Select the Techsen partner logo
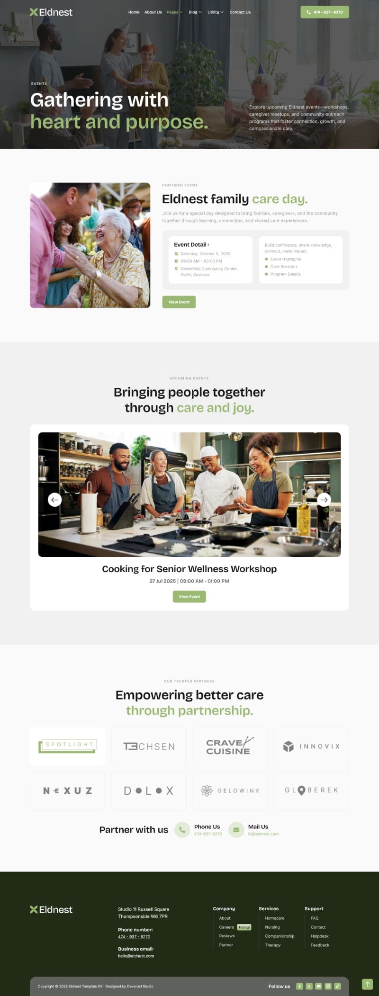This screenshot has height=996, width=379. click(x=149, y=746)
